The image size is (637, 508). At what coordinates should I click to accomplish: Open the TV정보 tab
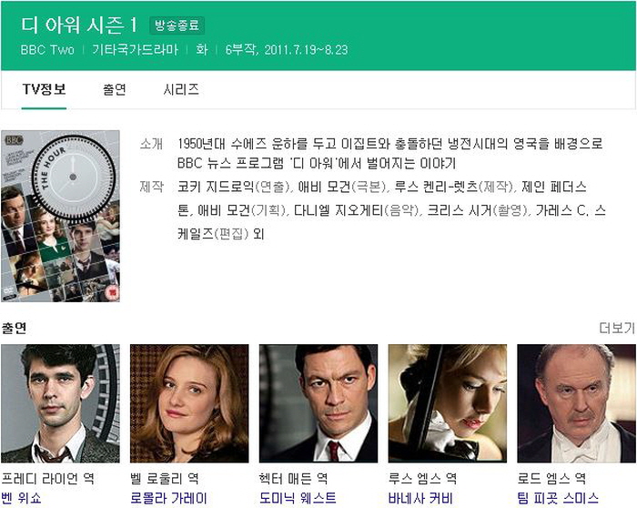coord(44,89)
